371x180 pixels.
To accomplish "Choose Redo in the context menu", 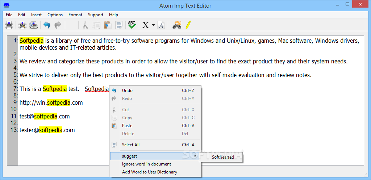I will [x=155, y=99].
